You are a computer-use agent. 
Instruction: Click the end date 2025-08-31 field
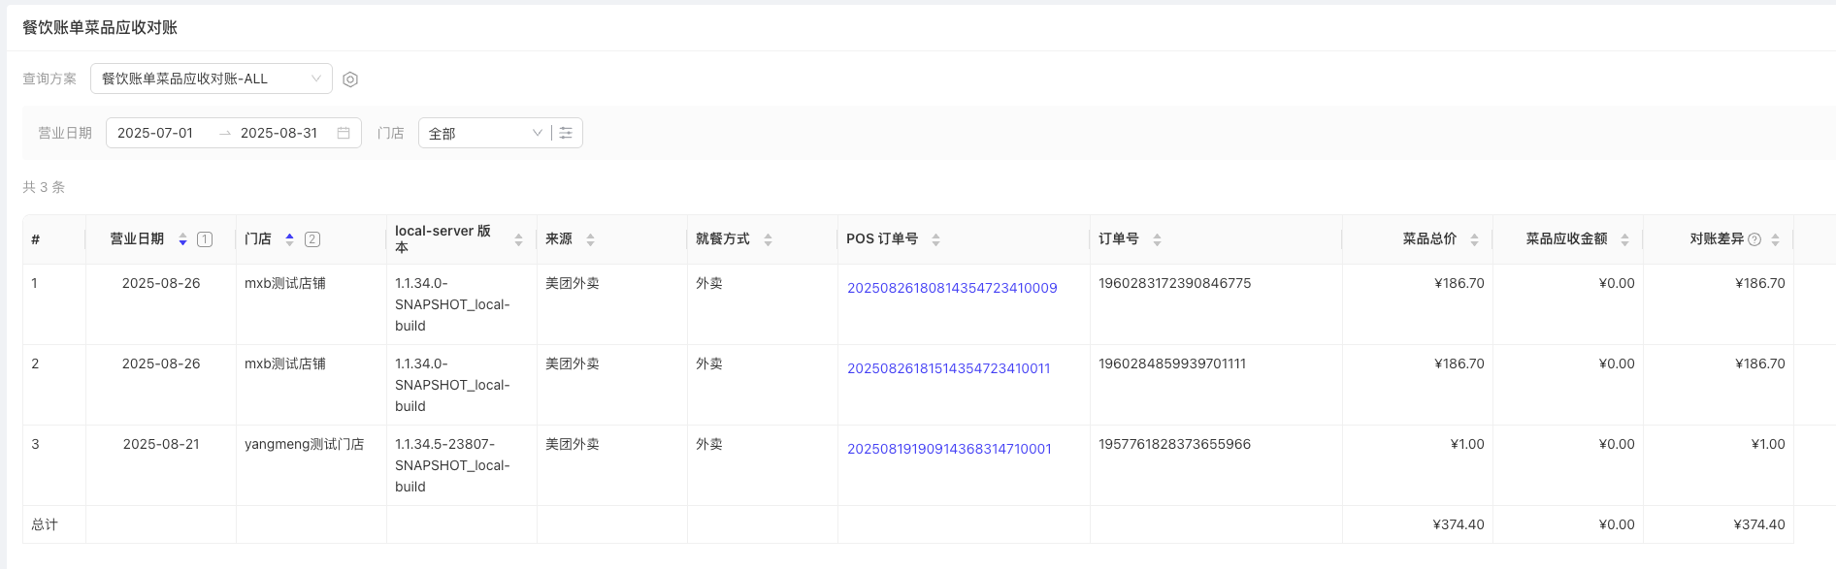(279, 133)
